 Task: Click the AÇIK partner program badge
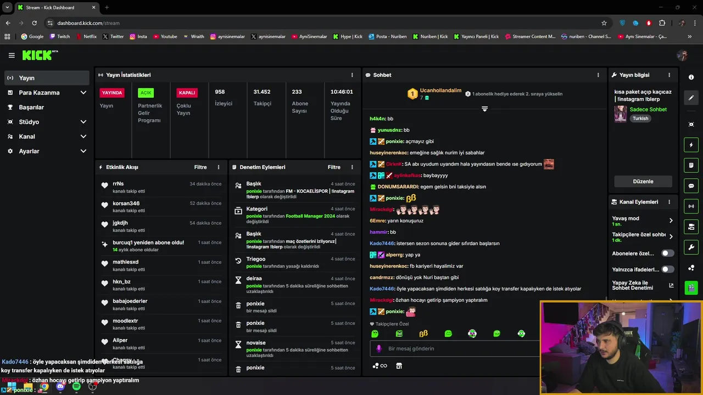[x=146, y=93]
